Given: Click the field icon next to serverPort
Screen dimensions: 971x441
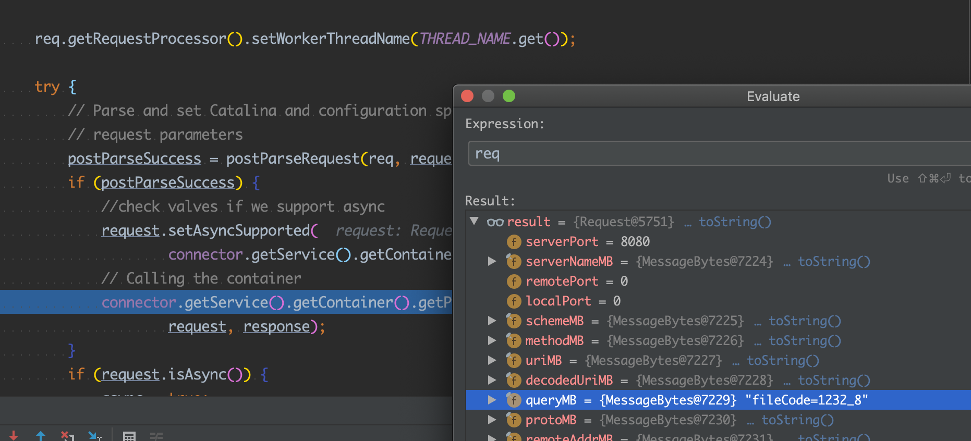Looking at the screenshot, I should pyautogui.click(x=514, y=242).
